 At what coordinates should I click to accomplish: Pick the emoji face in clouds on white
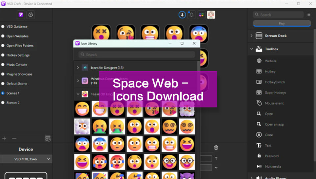82,126
